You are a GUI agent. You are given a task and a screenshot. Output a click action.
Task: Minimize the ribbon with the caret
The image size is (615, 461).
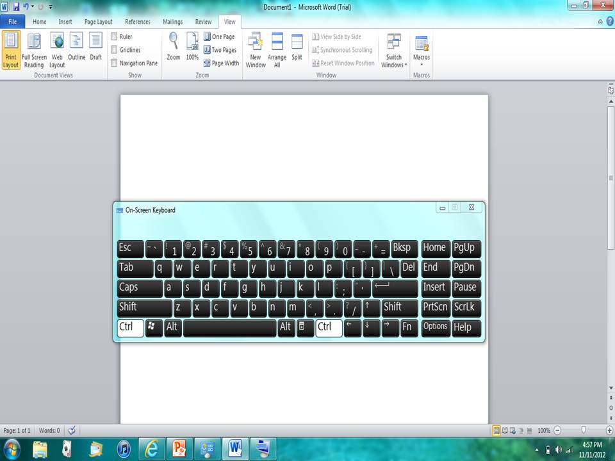click(600, 22)
